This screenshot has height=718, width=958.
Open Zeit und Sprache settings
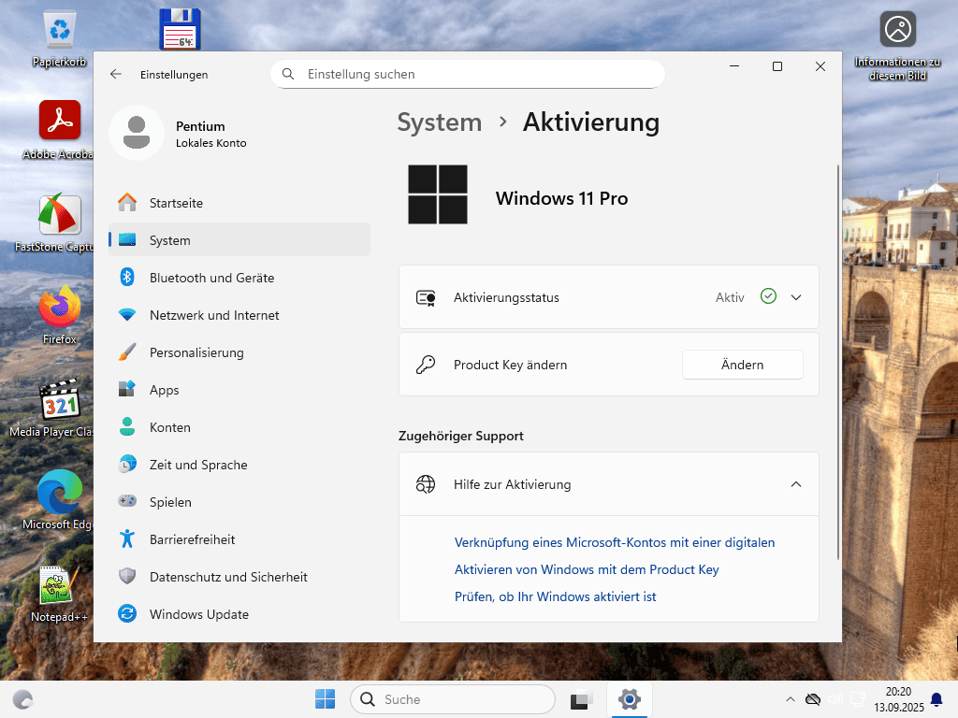click(x=239, y=465)
